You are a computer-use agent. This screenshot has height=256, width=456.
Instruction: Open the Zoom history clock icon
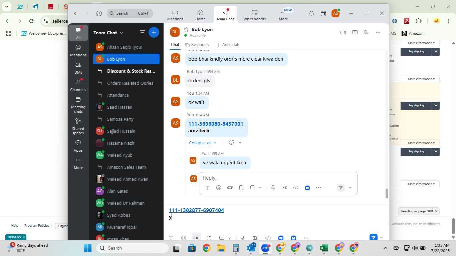[99, 13]
